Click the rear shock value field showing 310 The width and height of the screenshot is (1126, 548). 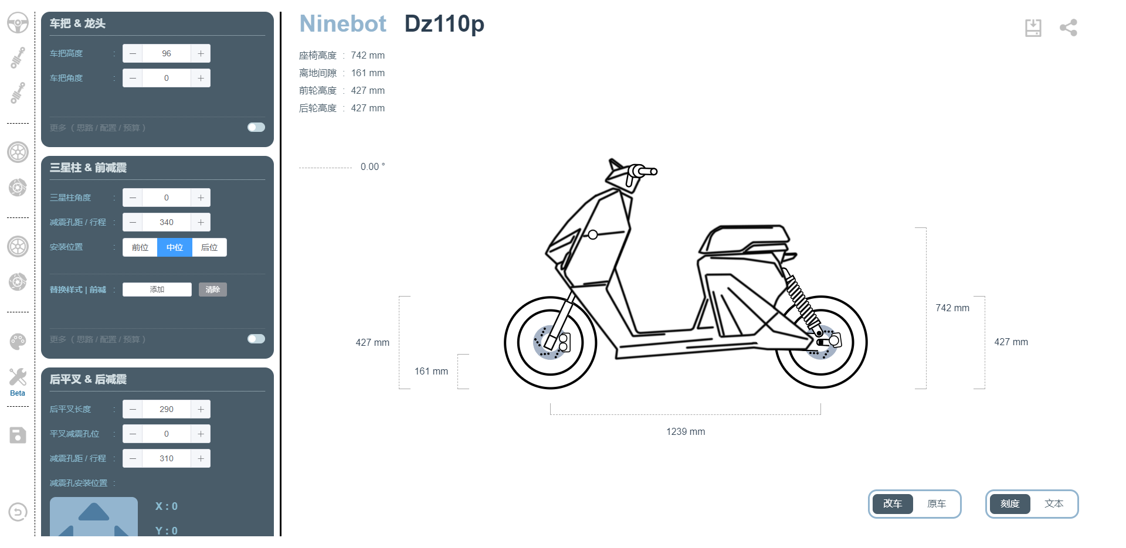[x=167, y=458]
